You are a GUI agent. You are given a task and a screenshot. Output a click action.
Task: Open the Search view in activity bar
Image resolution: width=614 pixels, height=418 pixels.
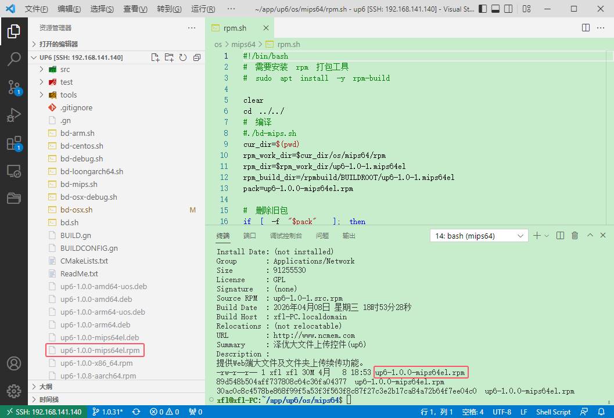click(14, 59)
